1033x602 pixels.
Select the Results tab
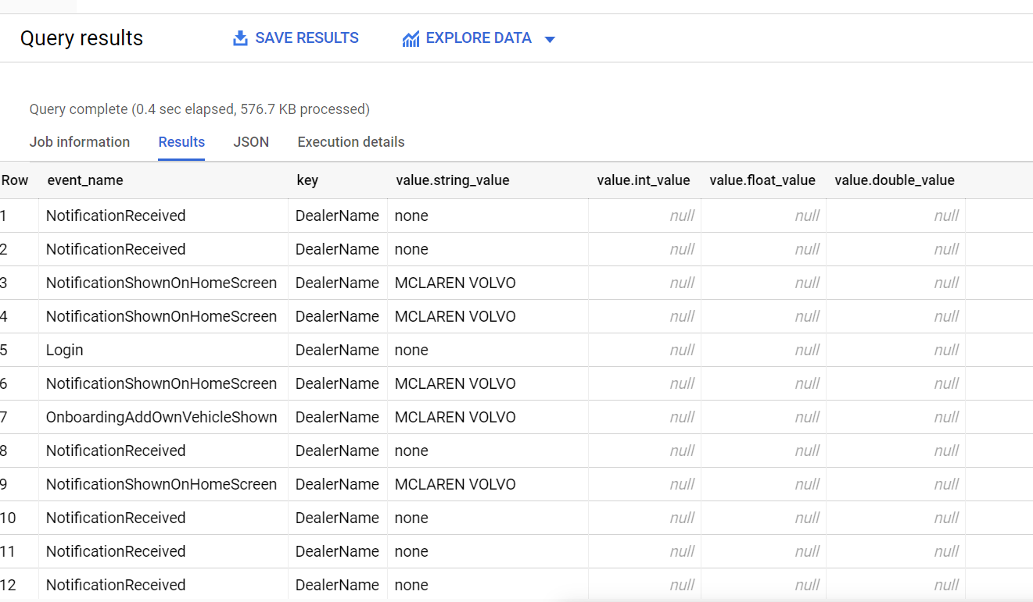coord(181,142)
